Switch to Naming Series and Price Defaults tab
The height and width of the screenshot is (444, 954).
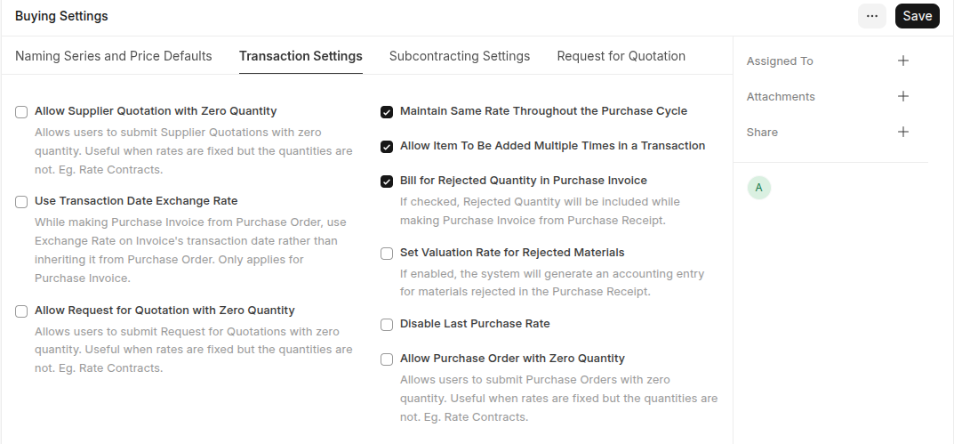[114, 56]
